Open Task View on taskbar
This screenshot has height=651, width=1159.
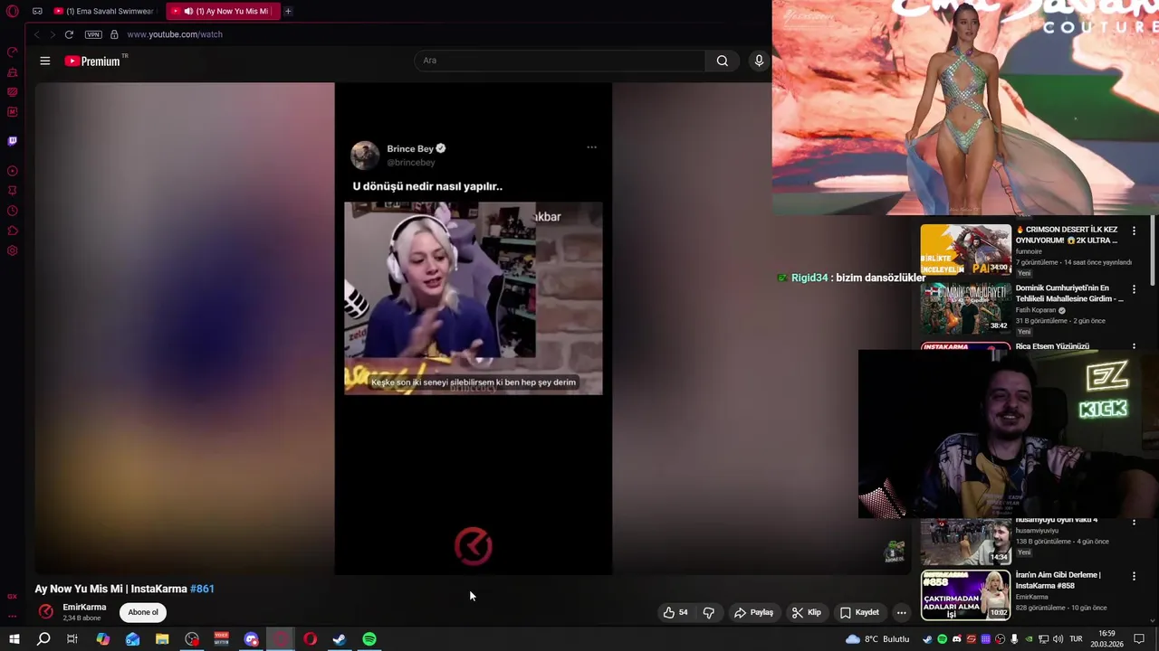[x=72, y=639]
